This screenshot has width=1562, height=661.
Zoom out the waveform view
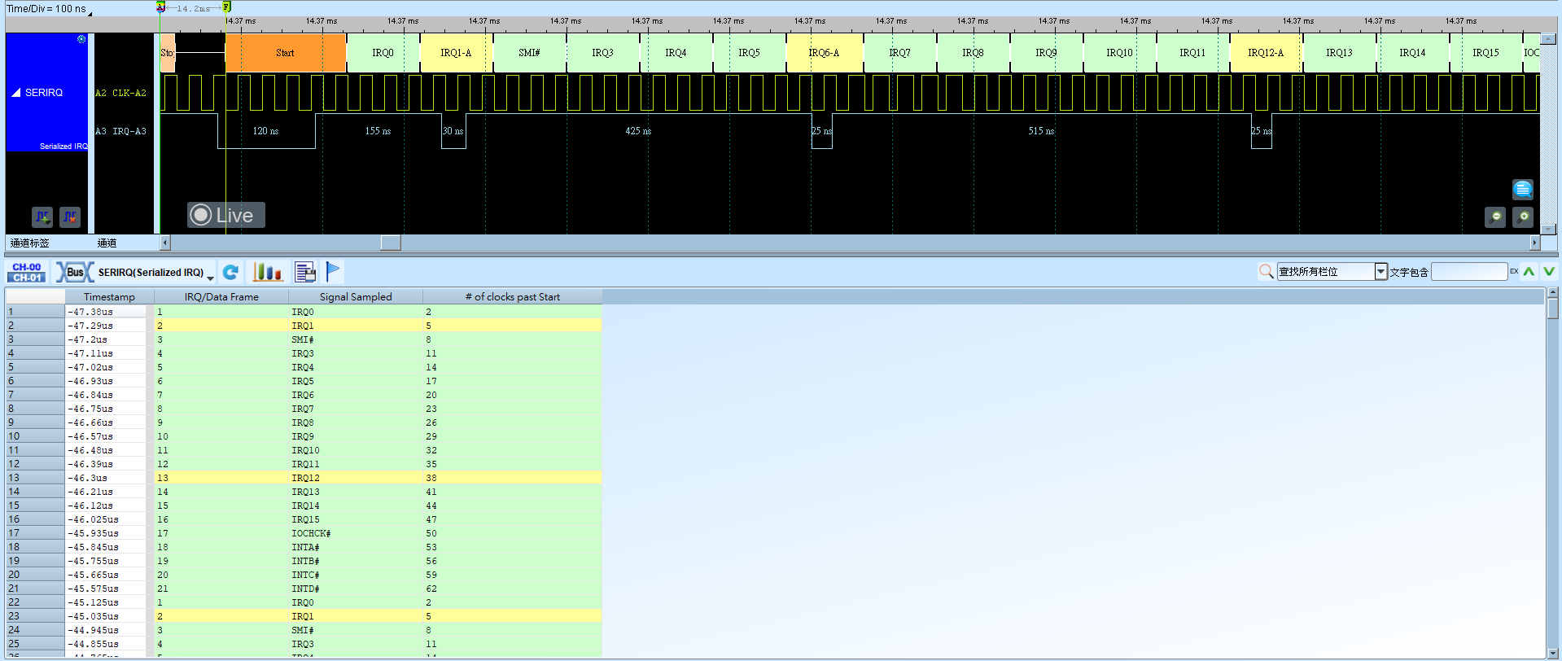point(1495,217)
